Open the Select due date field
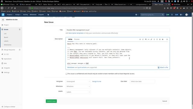This screenshot has height=109, width=193. tap(142, 81)
